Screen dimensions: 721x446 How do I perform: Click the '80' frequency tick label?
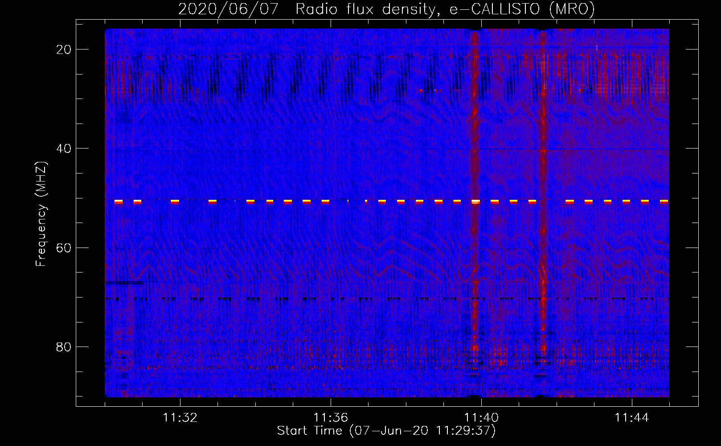pyautogui.click(x=64, y=347)
